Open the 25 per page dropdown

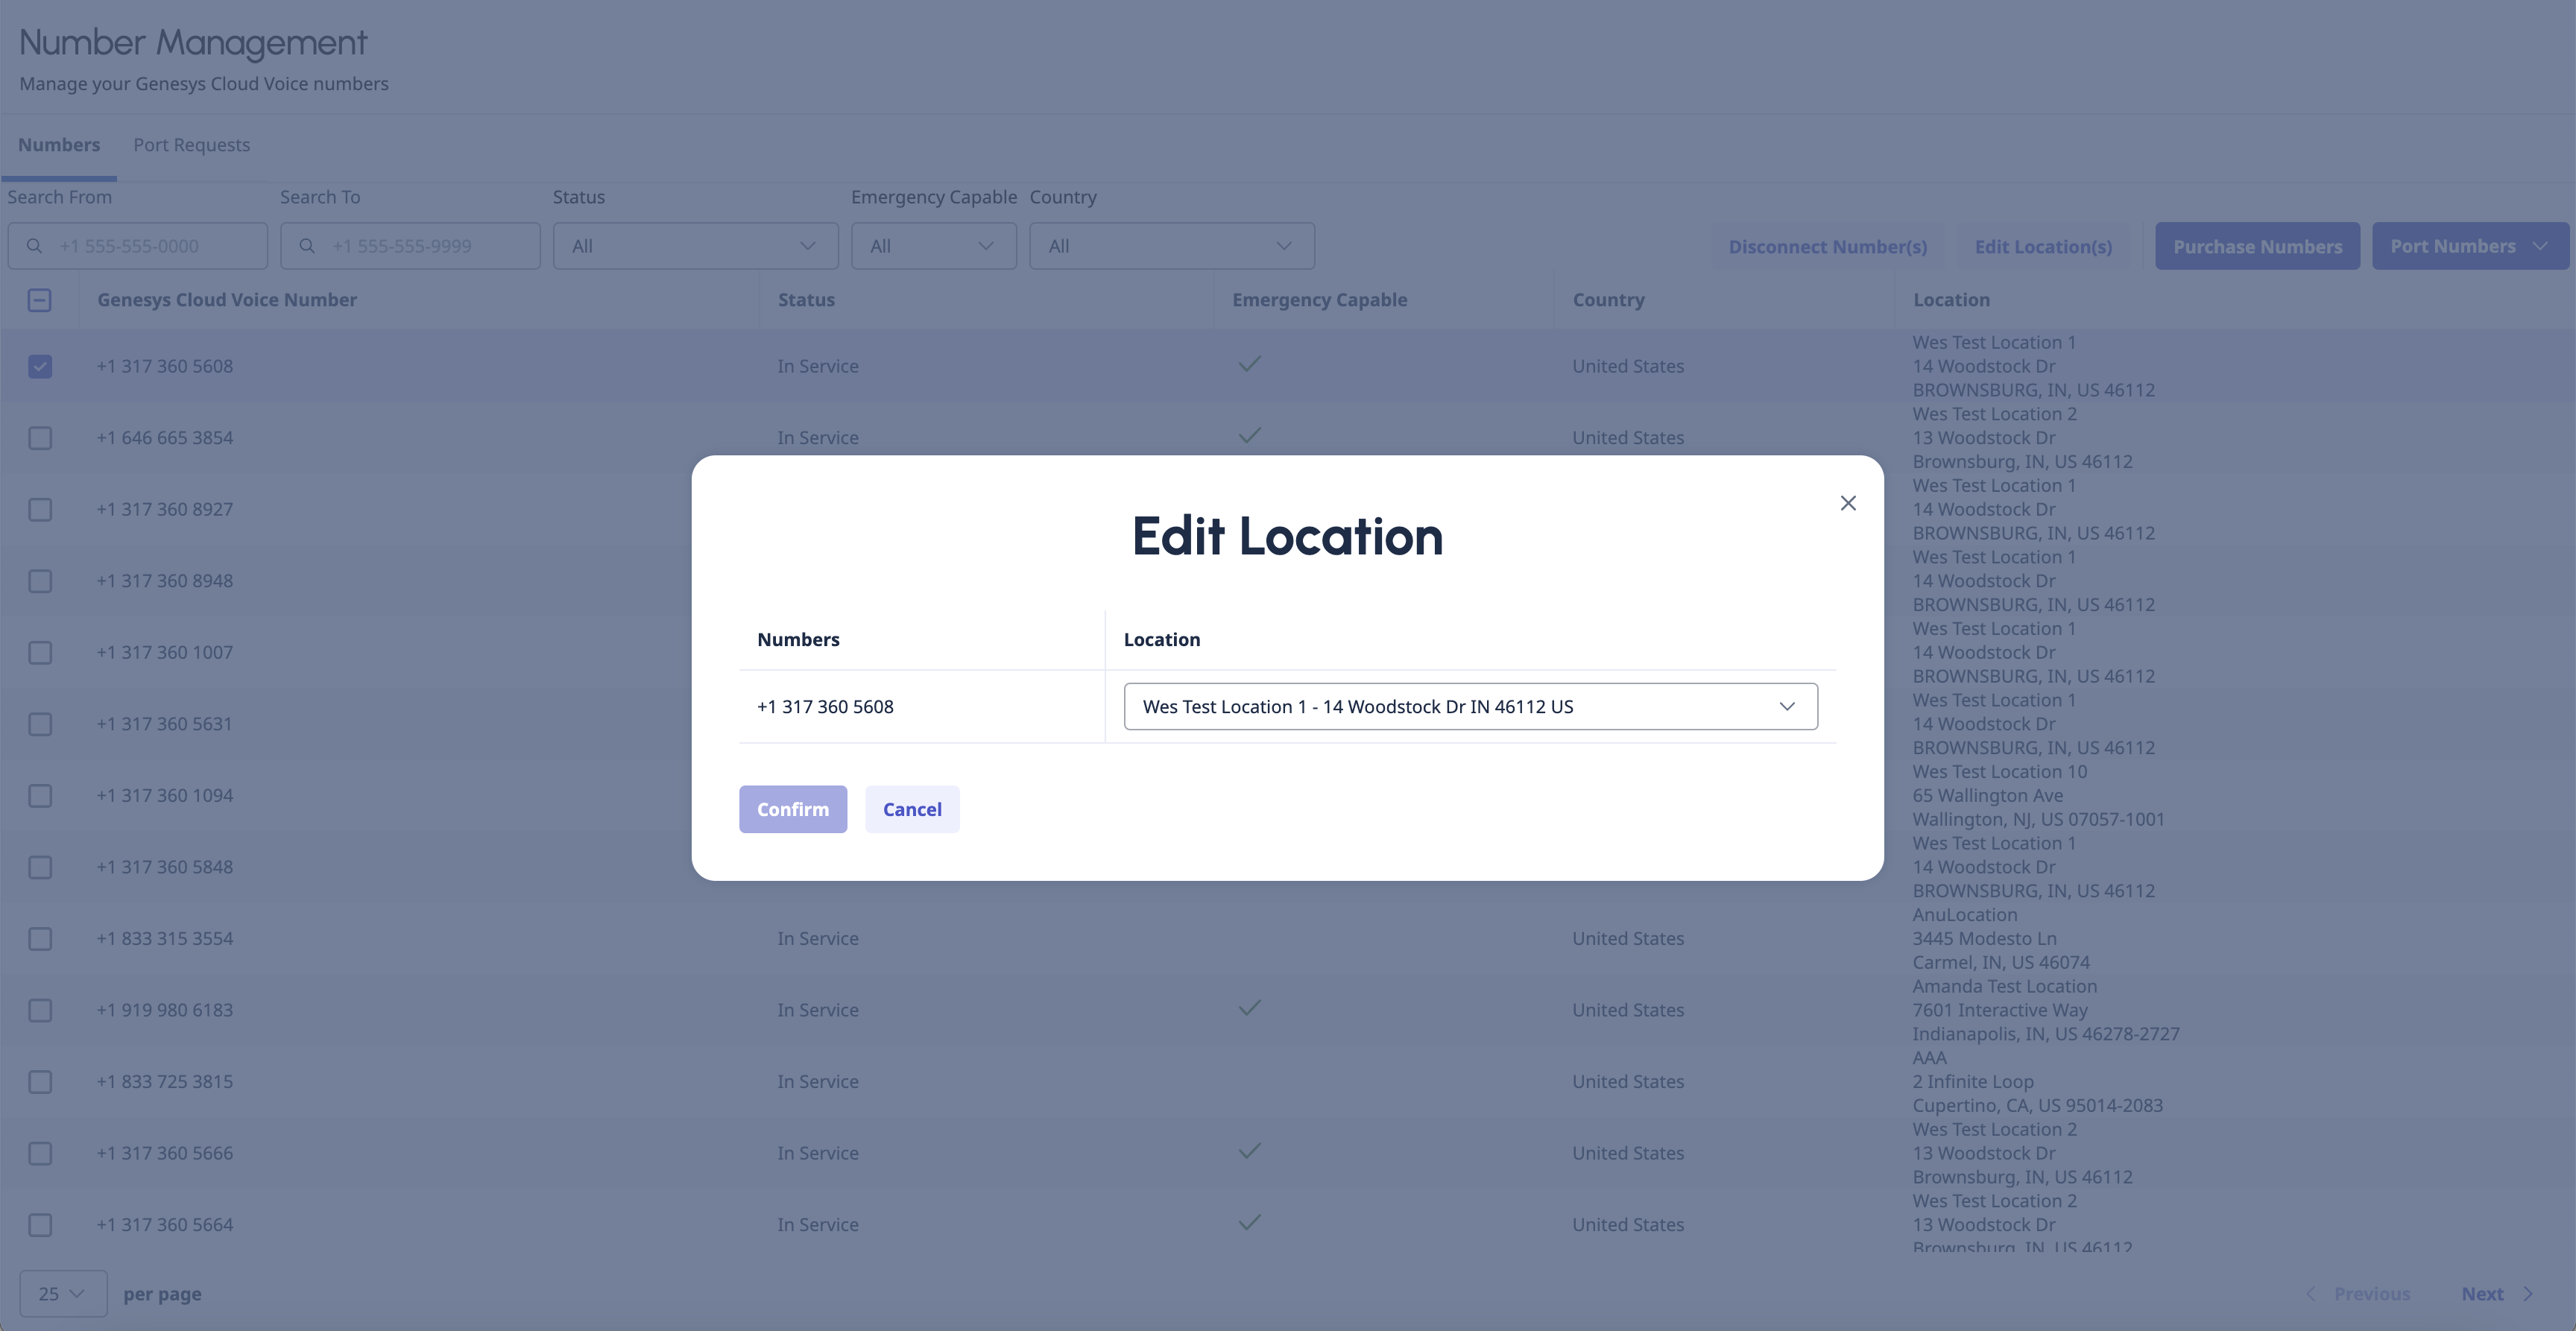[x=62, y=1294]
